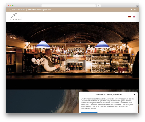Switch site language to German flag
This screenshot has width=145, height=122.
tap(129, 17)
